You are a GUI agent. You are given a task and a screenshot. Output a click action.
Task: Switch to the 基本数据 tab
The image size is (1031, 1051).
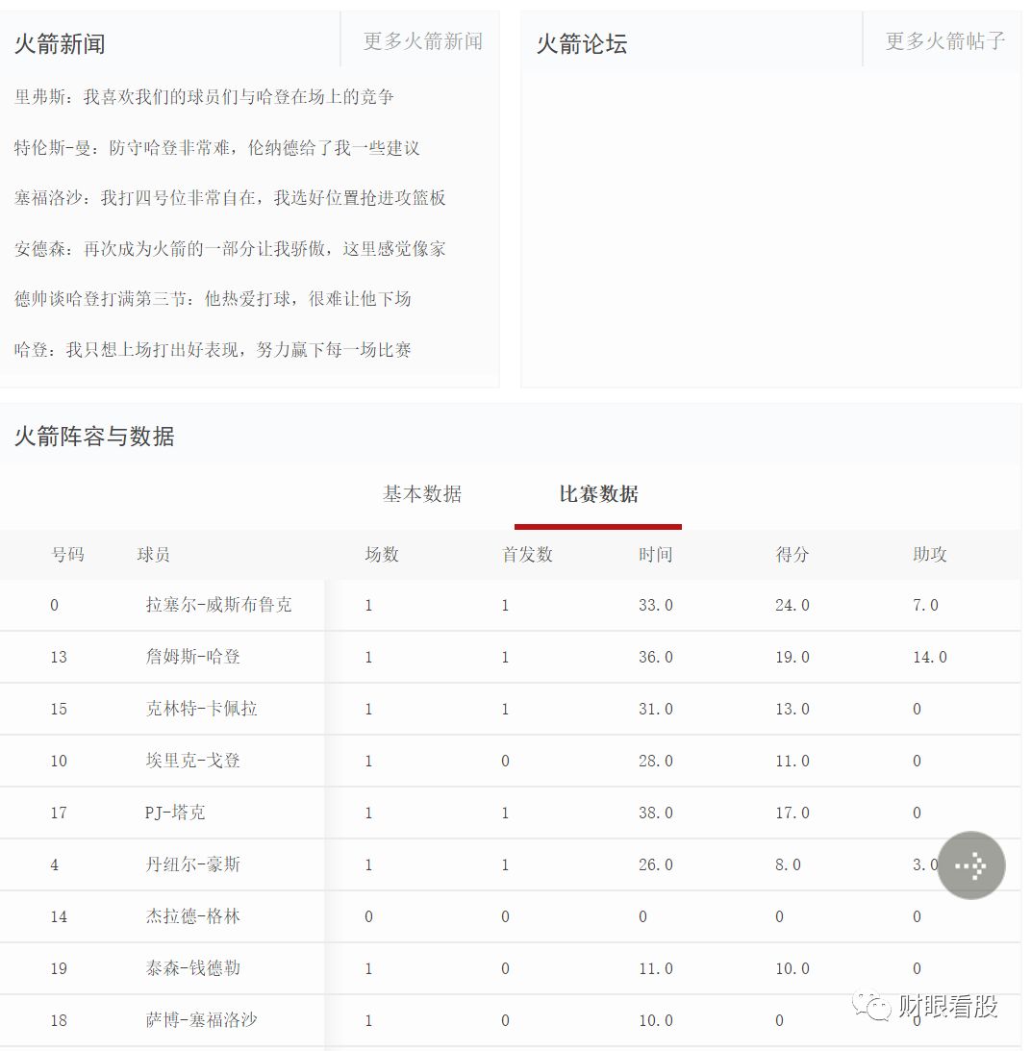click(422, 494)
